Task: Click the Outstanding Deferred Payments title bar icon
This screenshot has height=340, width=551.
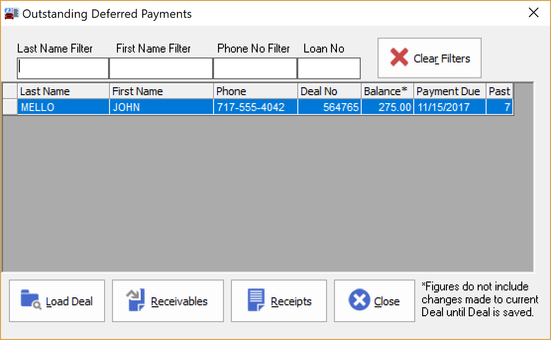Action: click(10, 13)
